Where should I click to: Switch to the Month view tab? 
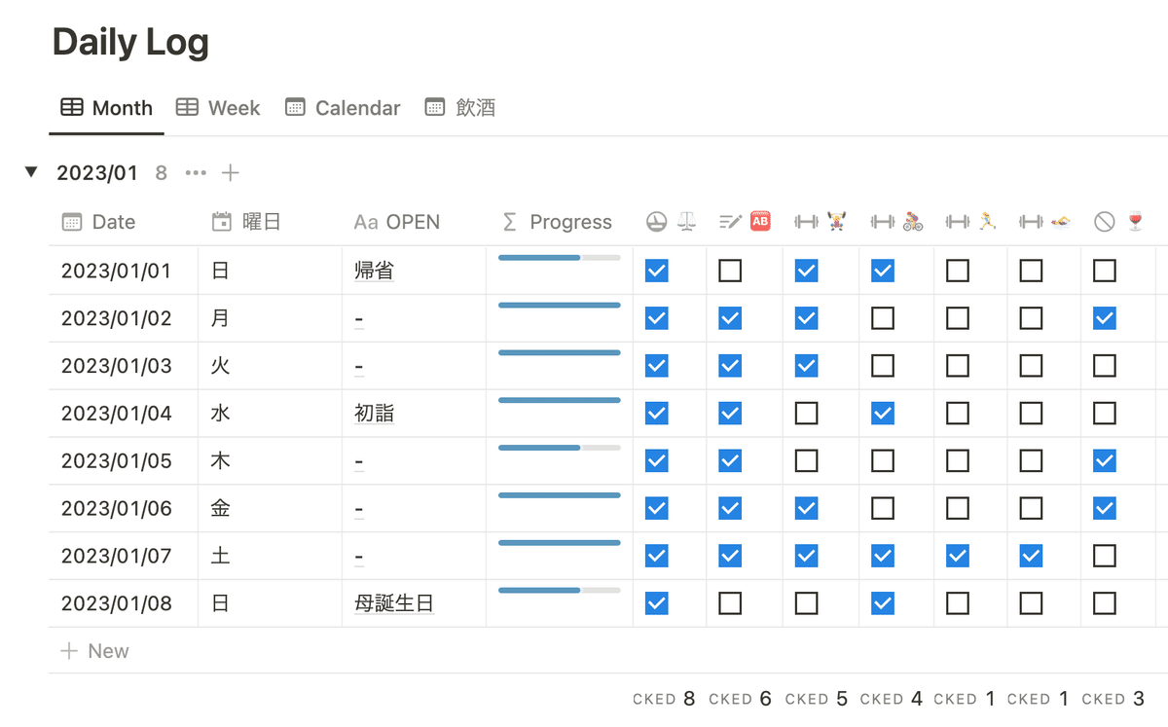point(107,108)
